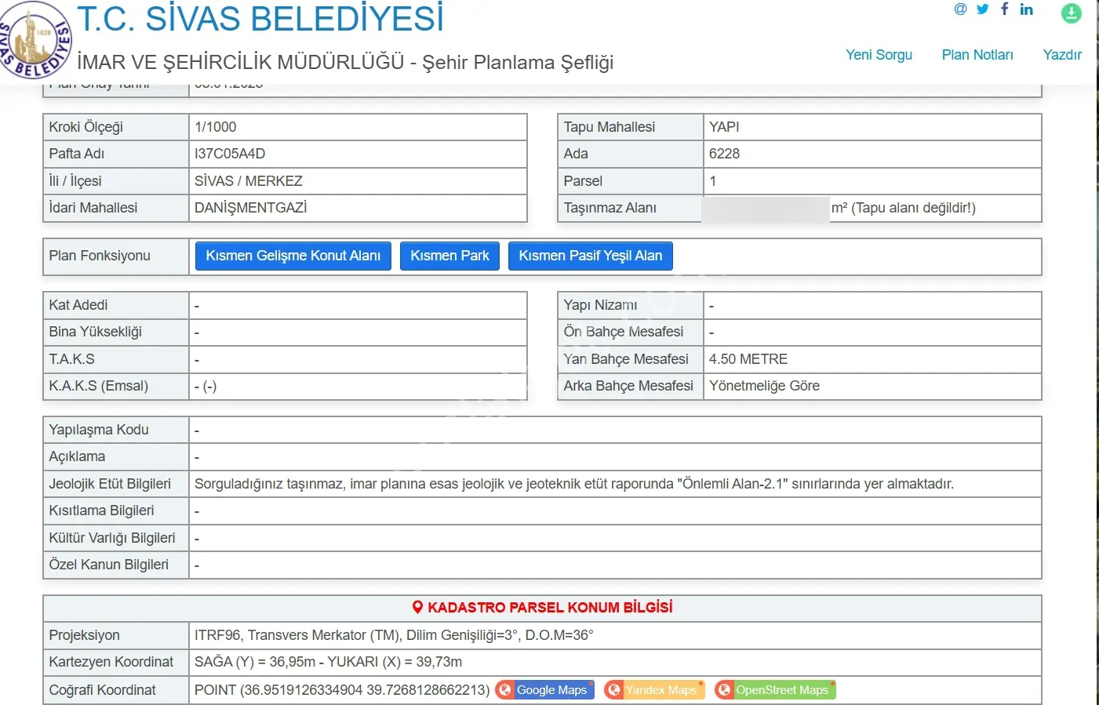This screenshot has width=1099, height=705.
Task: Open location in Yandex Maps
Action: (x=654, y=690)
